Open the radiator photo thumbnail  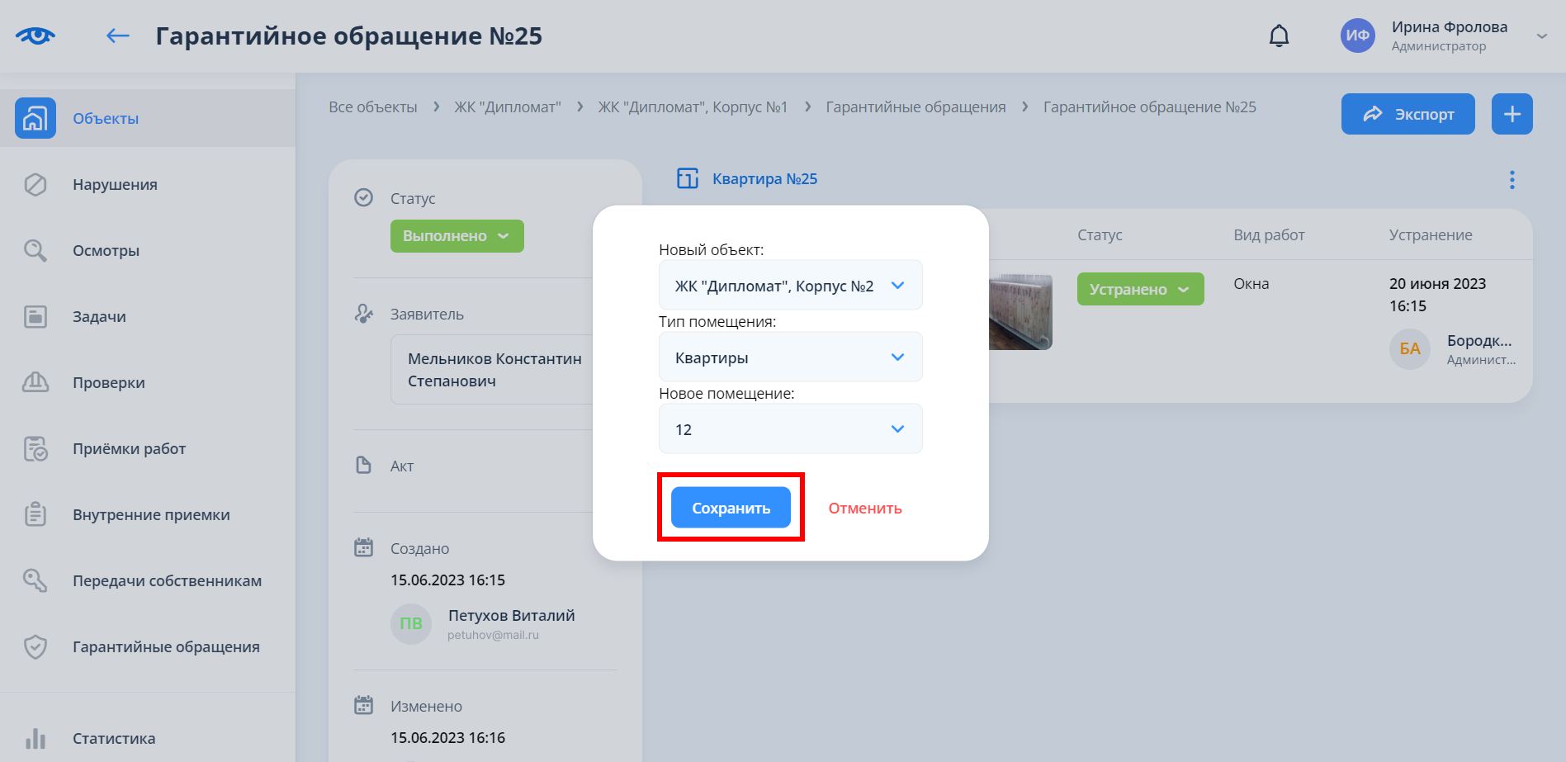click(1020, 312)
